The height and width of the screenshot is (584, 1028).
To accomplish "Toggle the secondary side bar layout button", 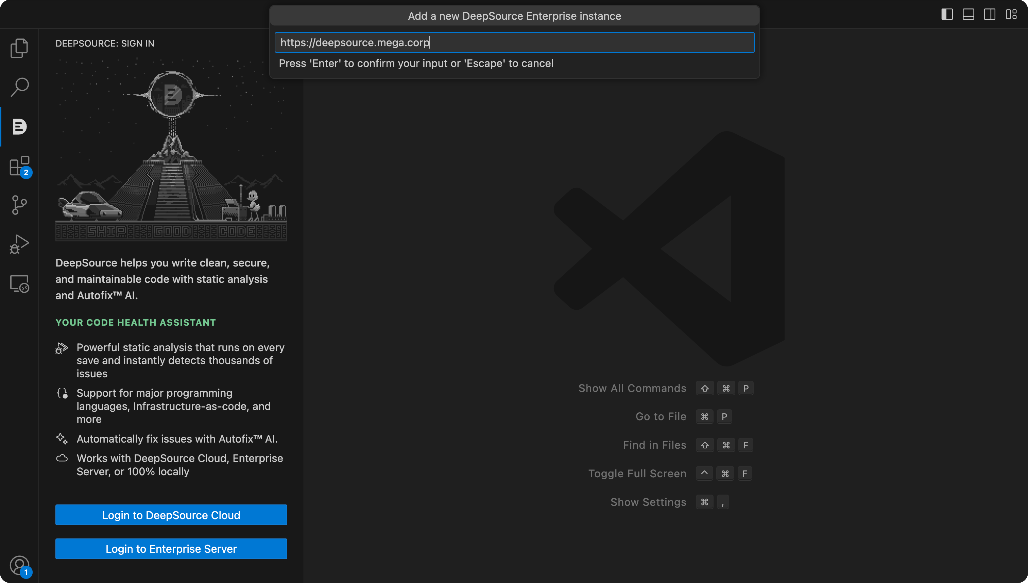I will point(990,14).
